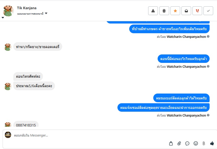Send a thumbs-up like
The height and width of the screenshot is (149, 217).
tap(212, 143)
